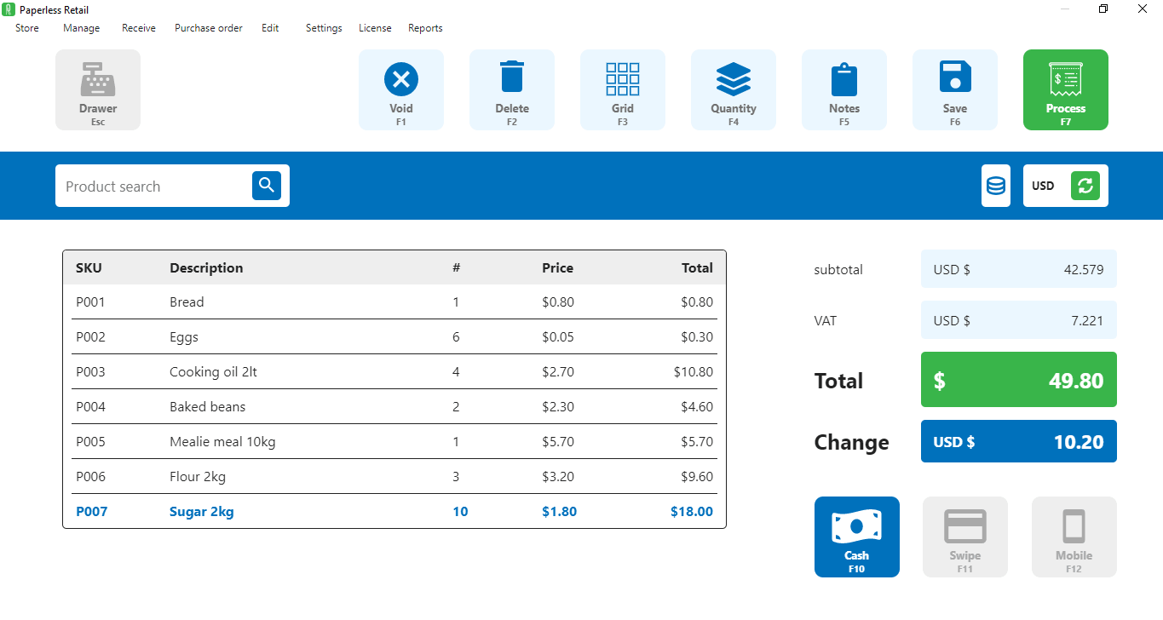Click SKU cell P003
Image resolution: width=1163 pixels, height=620 pixels.
click(90, 371)
